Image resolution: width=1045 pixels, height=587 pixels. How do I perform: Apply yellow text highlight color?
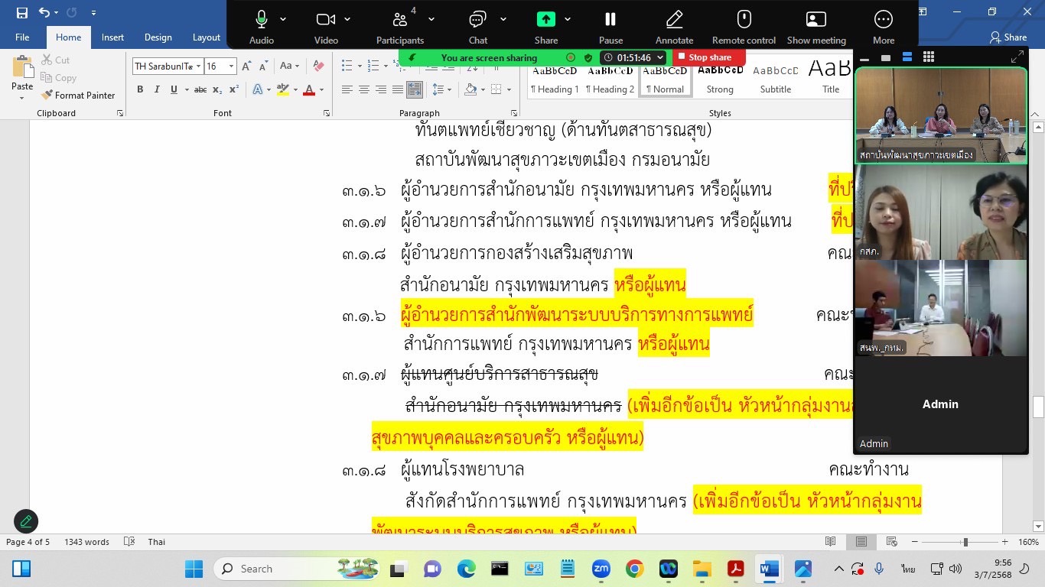(282, 89)
